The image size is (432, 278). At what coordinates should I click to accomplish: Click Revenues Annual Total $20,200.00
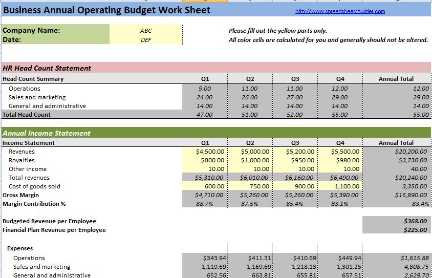(x=397, y=152)
